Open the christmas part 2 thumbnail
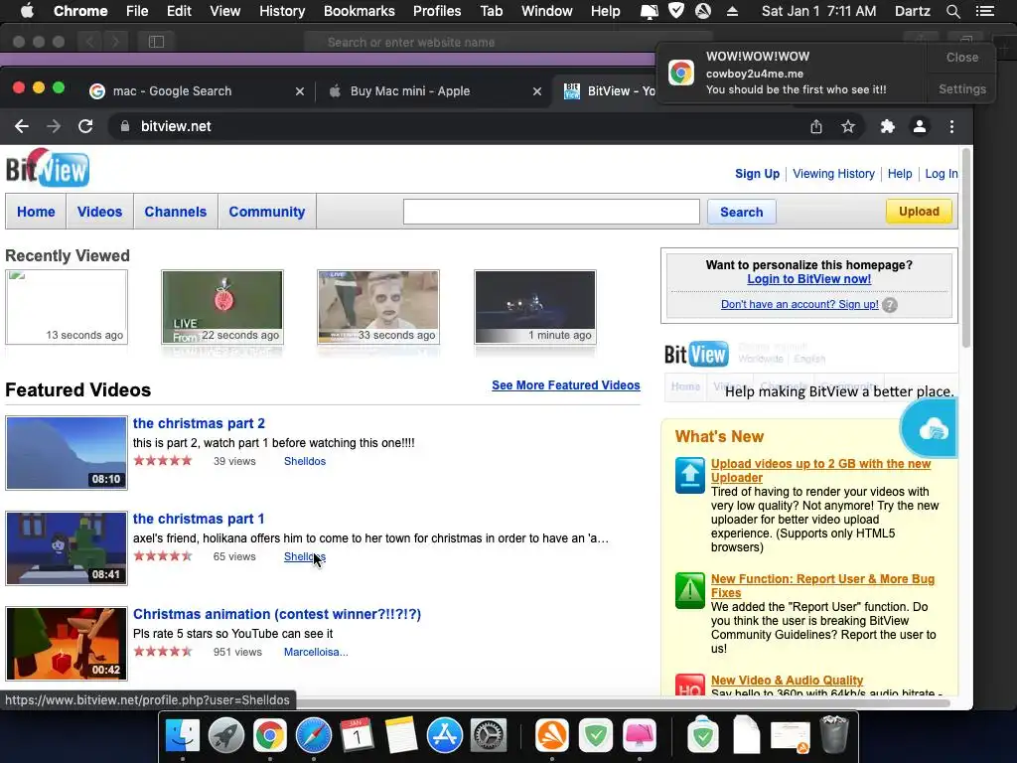 [x=67, y=453]
